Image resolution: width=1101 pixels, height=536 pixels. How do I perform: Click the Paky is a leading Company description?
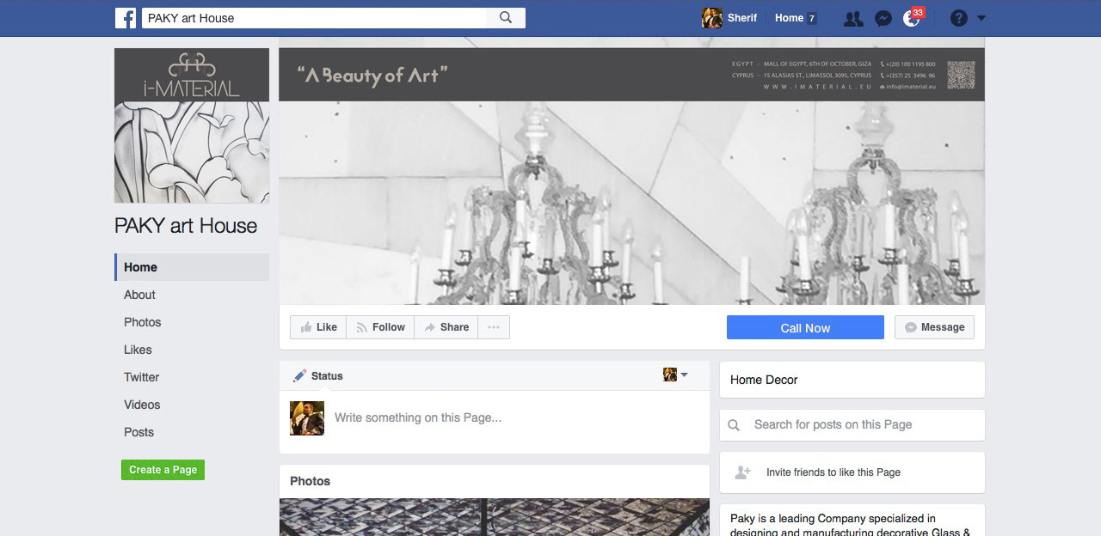(851, 525)
